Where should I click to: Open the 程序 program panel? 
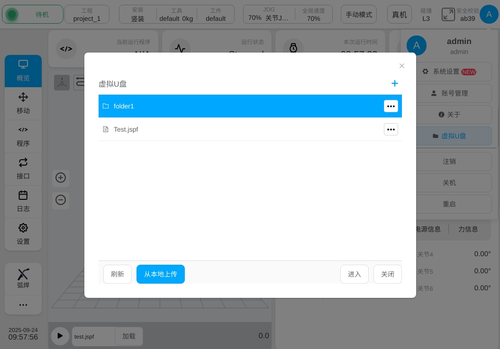tap(23, 136)
